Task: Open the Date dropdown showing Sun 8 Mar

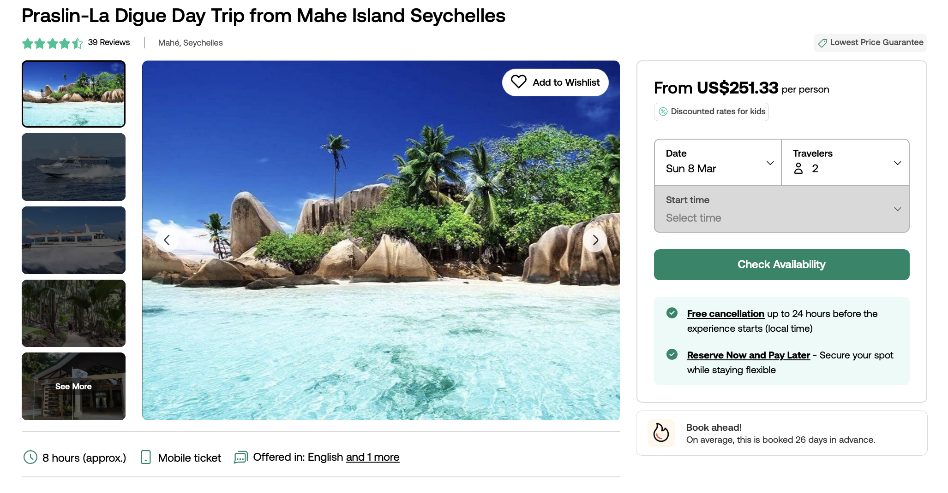Action: (x=718, y=162)
